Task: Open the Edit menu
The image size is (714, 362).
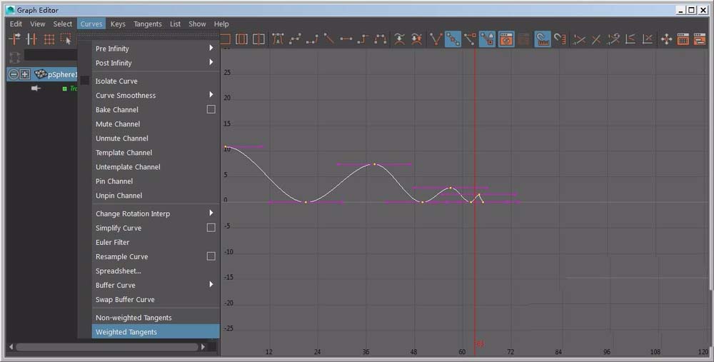Action: pos(16,24)
